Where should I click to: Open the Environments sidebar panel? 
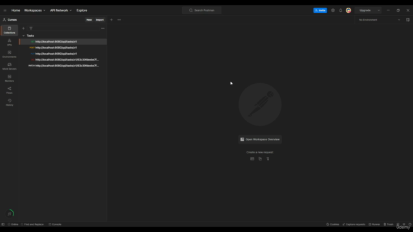point(9,54)
